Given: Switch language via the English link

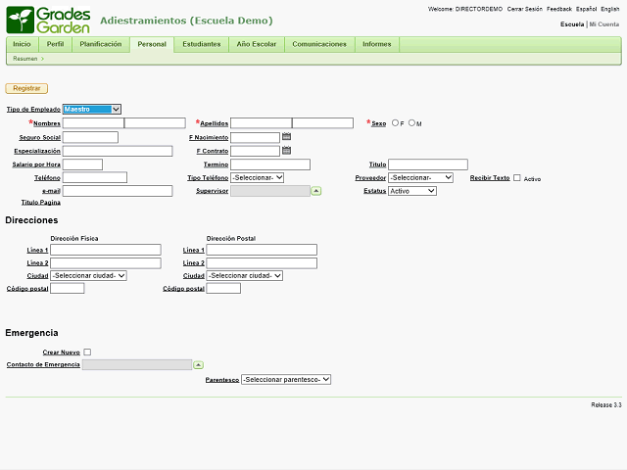Looking at the screenshot, I should coord(610,9).
